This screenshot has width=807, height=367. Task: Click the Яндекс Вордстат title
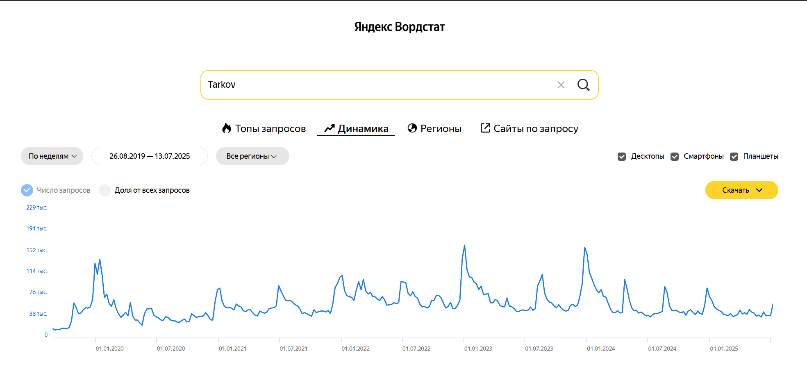[x=400, y=27]
